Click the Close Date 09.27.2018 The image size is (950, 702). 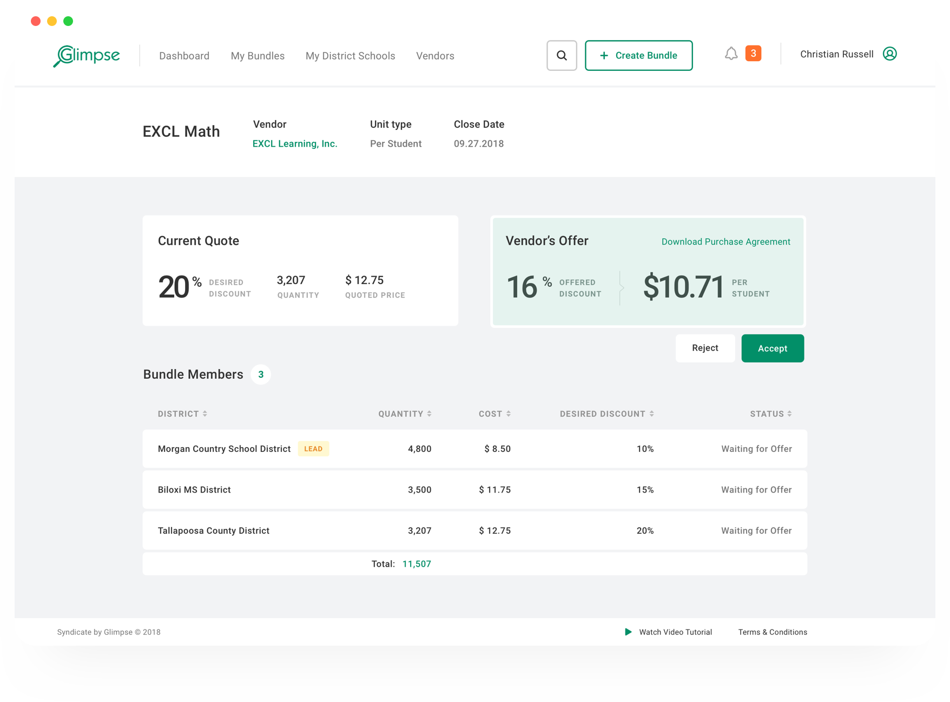pos(479,143)
